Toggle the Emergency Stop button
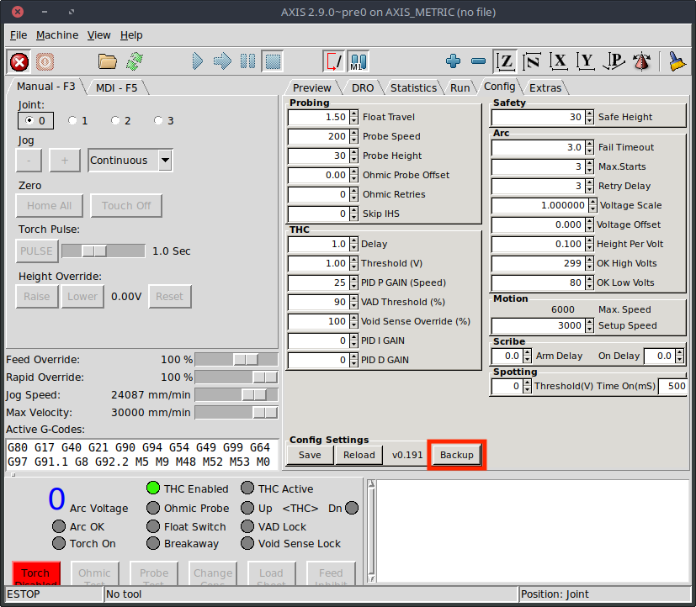The width and height of the screenshot is (696, 607). pyautogui.click(x=19, y=61)
